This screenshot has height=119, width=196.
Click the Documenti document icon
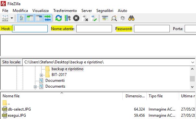pos(41,81)
